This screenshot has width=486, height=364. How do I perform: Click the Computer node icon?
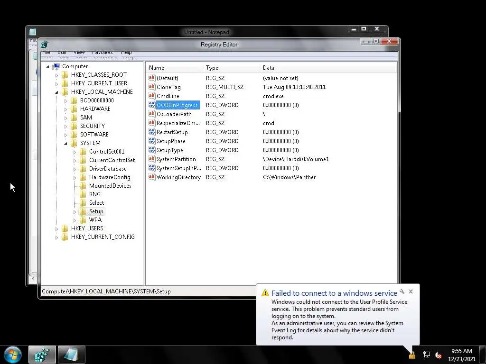(x=56, y=66)
